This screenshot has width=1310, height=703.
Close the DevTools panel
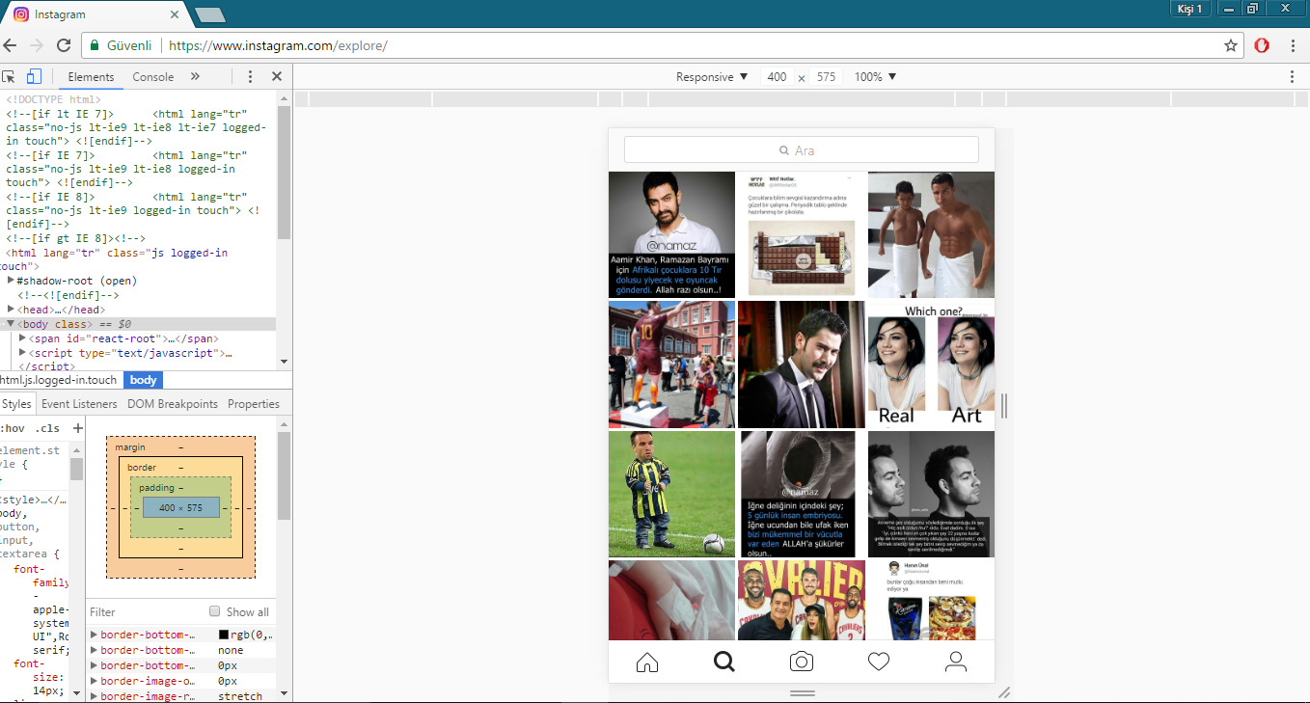tap(276, 76)
